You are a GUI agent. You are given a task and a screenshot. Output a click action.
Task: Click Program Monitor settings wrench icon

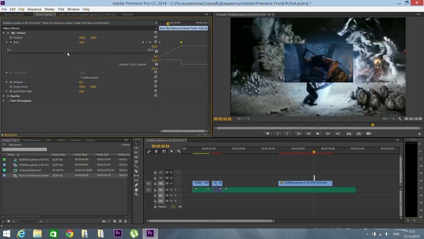click(x=400, y=119)
